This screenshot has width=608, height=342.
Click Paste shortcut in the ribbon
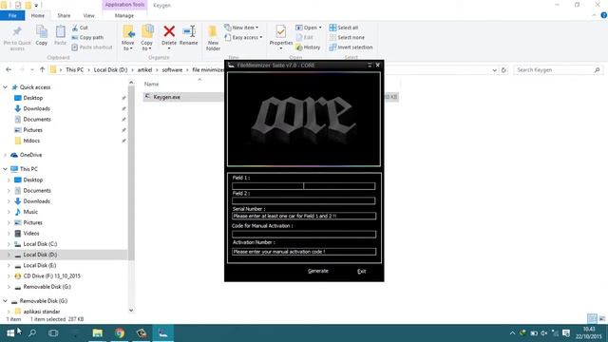pyautogui.click(x=92, y=47)
